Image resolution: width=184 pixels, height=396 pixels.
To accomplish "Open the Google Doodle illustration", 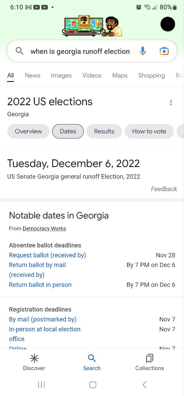I will 92,26.
